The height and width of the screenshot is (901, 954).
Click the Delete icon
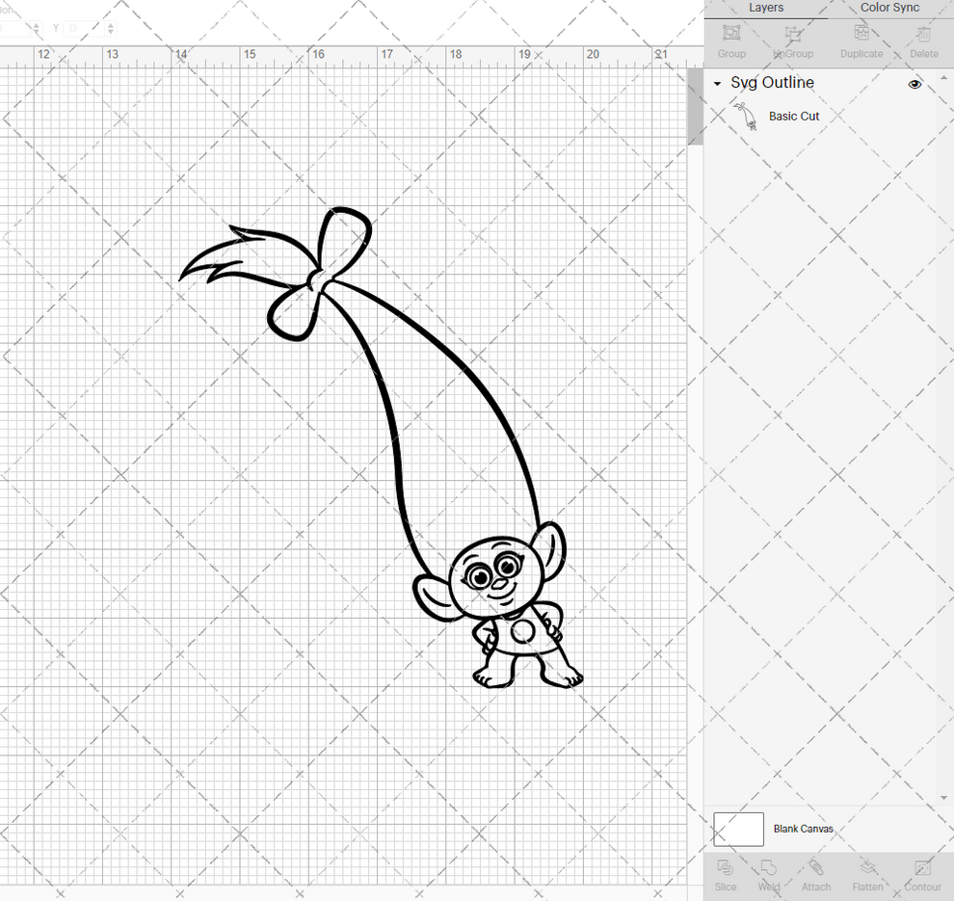click(x=922, y=40)
